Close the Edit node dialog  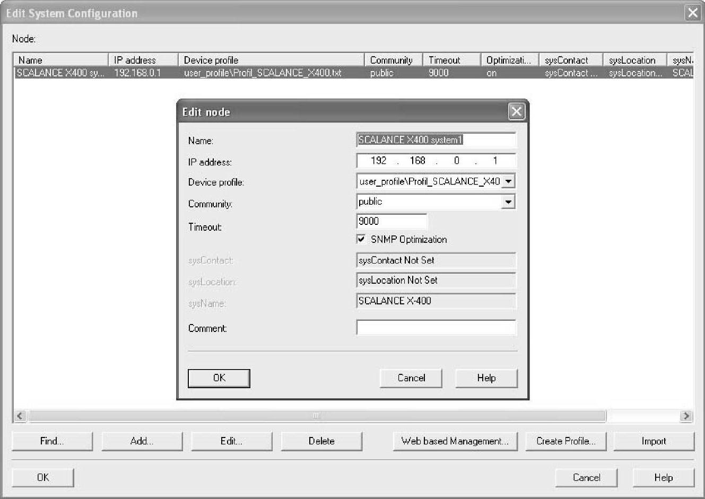[516, 111]
